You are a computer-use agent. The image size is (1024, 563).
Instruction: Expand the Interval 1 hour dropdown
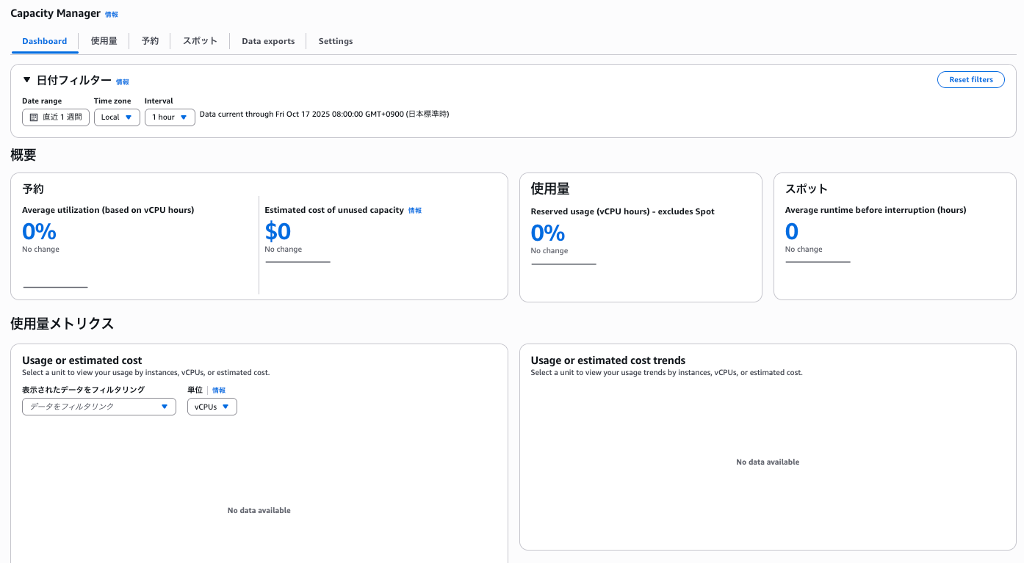(170, 117)
